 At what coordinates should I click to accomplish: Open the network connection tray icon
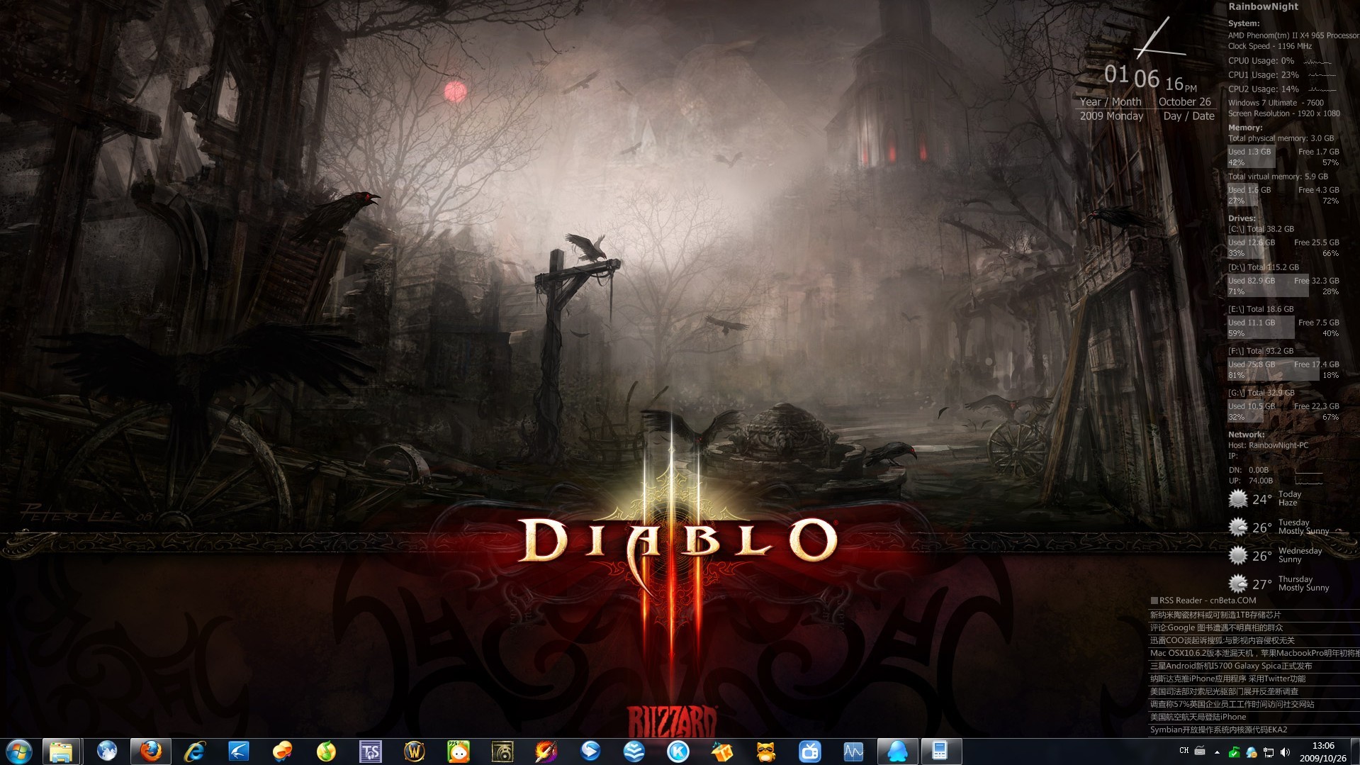(1269, 752)
